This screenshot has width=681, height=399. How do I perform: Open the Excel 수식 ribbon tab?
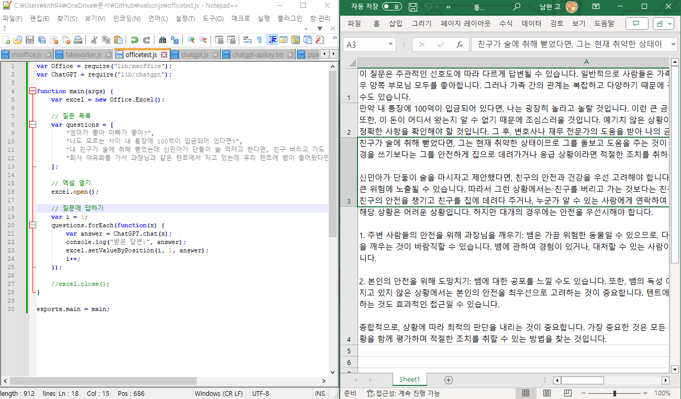click(506, 24)
